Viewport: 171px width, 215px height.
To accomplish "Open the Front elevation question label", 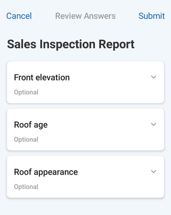I will 42,77.
